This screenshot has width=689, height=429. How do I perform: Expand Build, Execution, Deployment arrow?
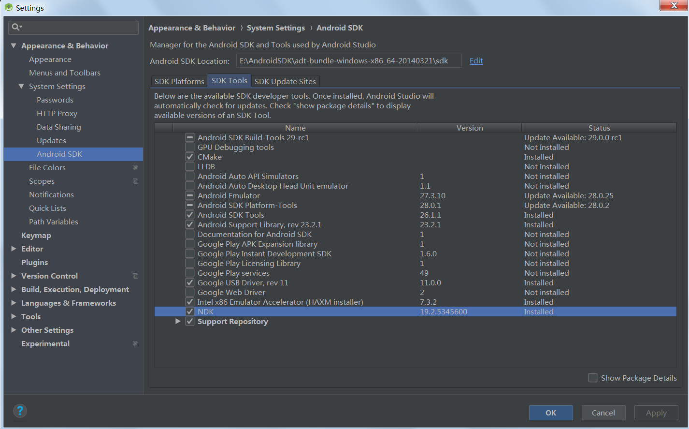click(14, 289)
